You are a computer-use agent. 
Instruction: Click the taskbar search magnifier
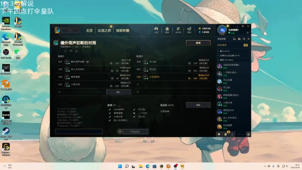[127, 166]
